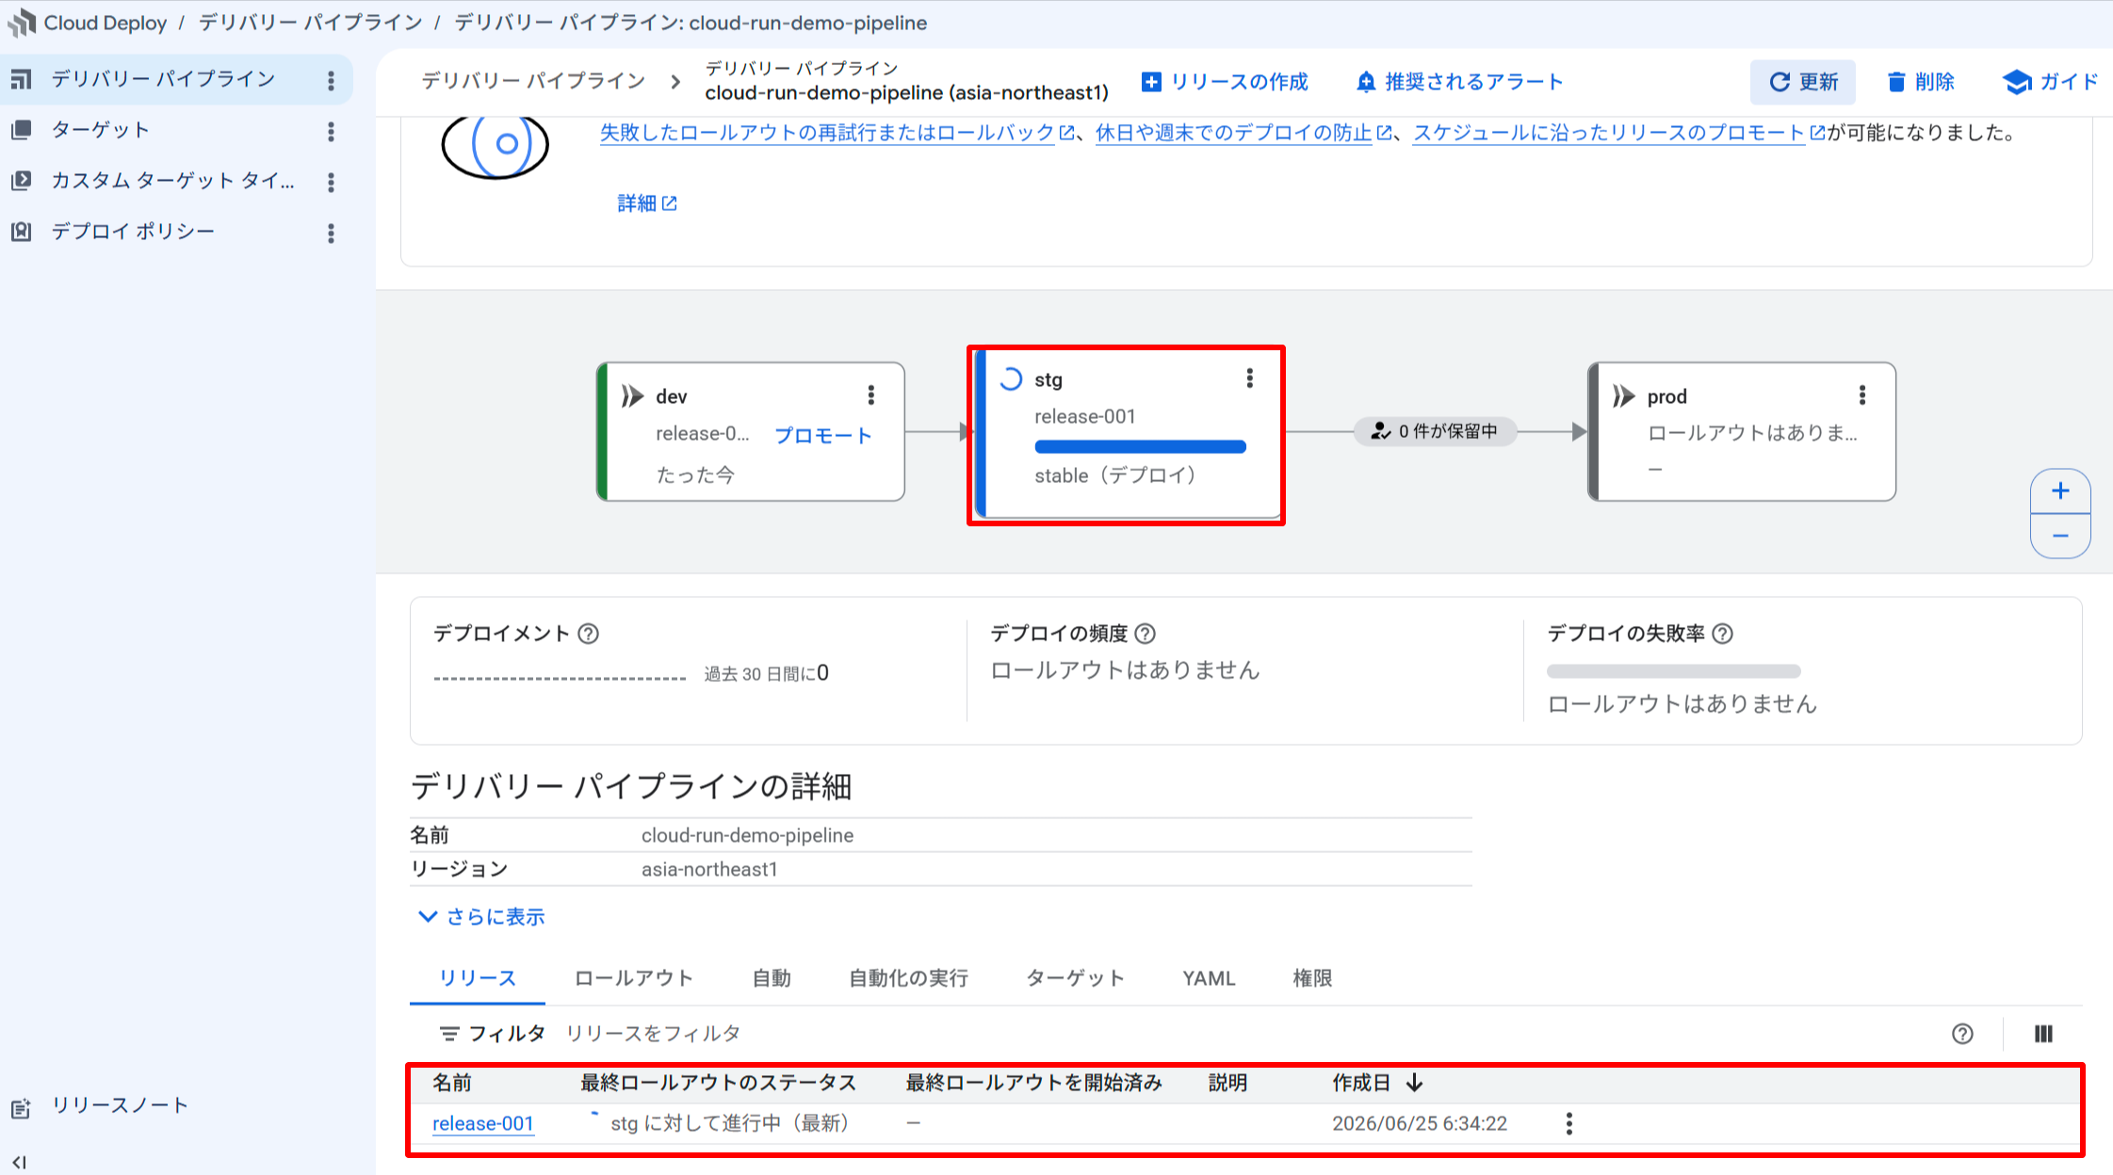The height and width of the screenshot is (1175, 2113).
Task: Click the Cloud Deploy logo icon
Action: click(21, 23)
